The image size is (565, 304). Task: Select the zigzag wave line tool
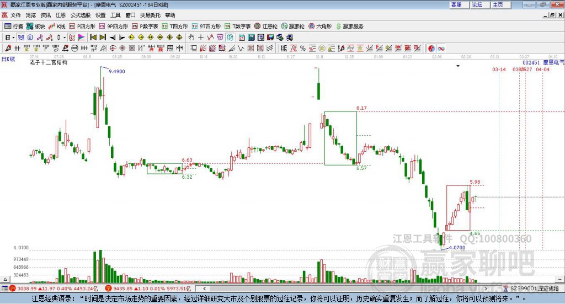pyautogui.click(x=241, y=48)
